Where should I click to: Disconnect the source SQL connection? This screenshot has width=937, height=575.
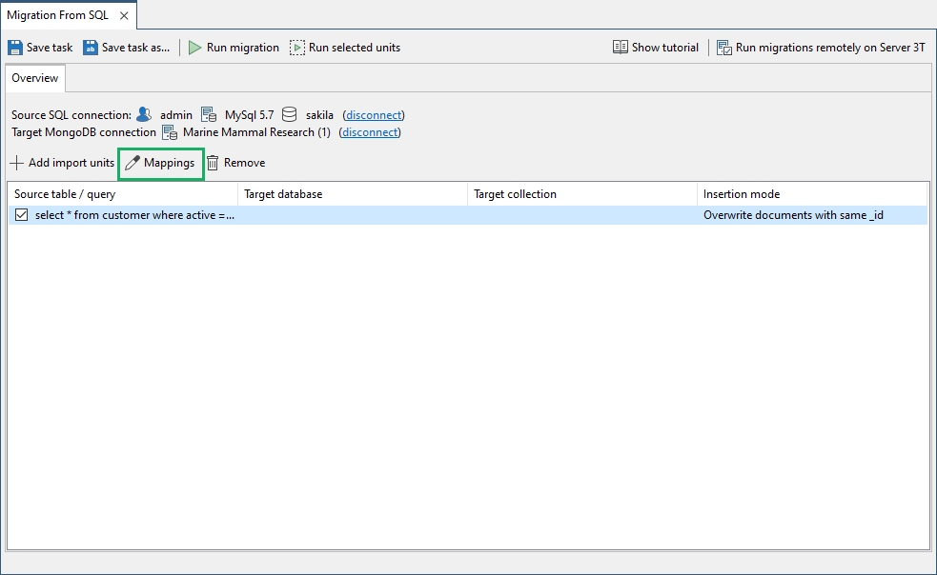(374, 114)
